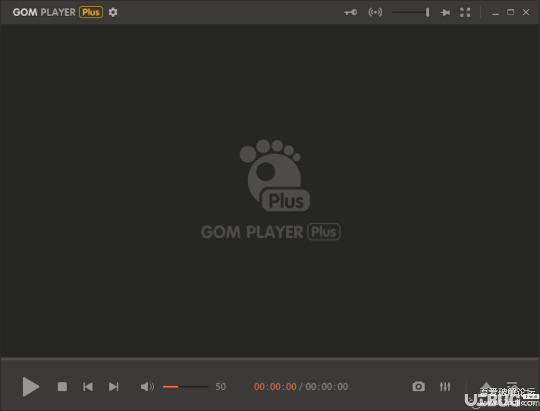Toggle the always-on-top pin
The height and width of the screenshot is (411, 540).
pos(445,12)
